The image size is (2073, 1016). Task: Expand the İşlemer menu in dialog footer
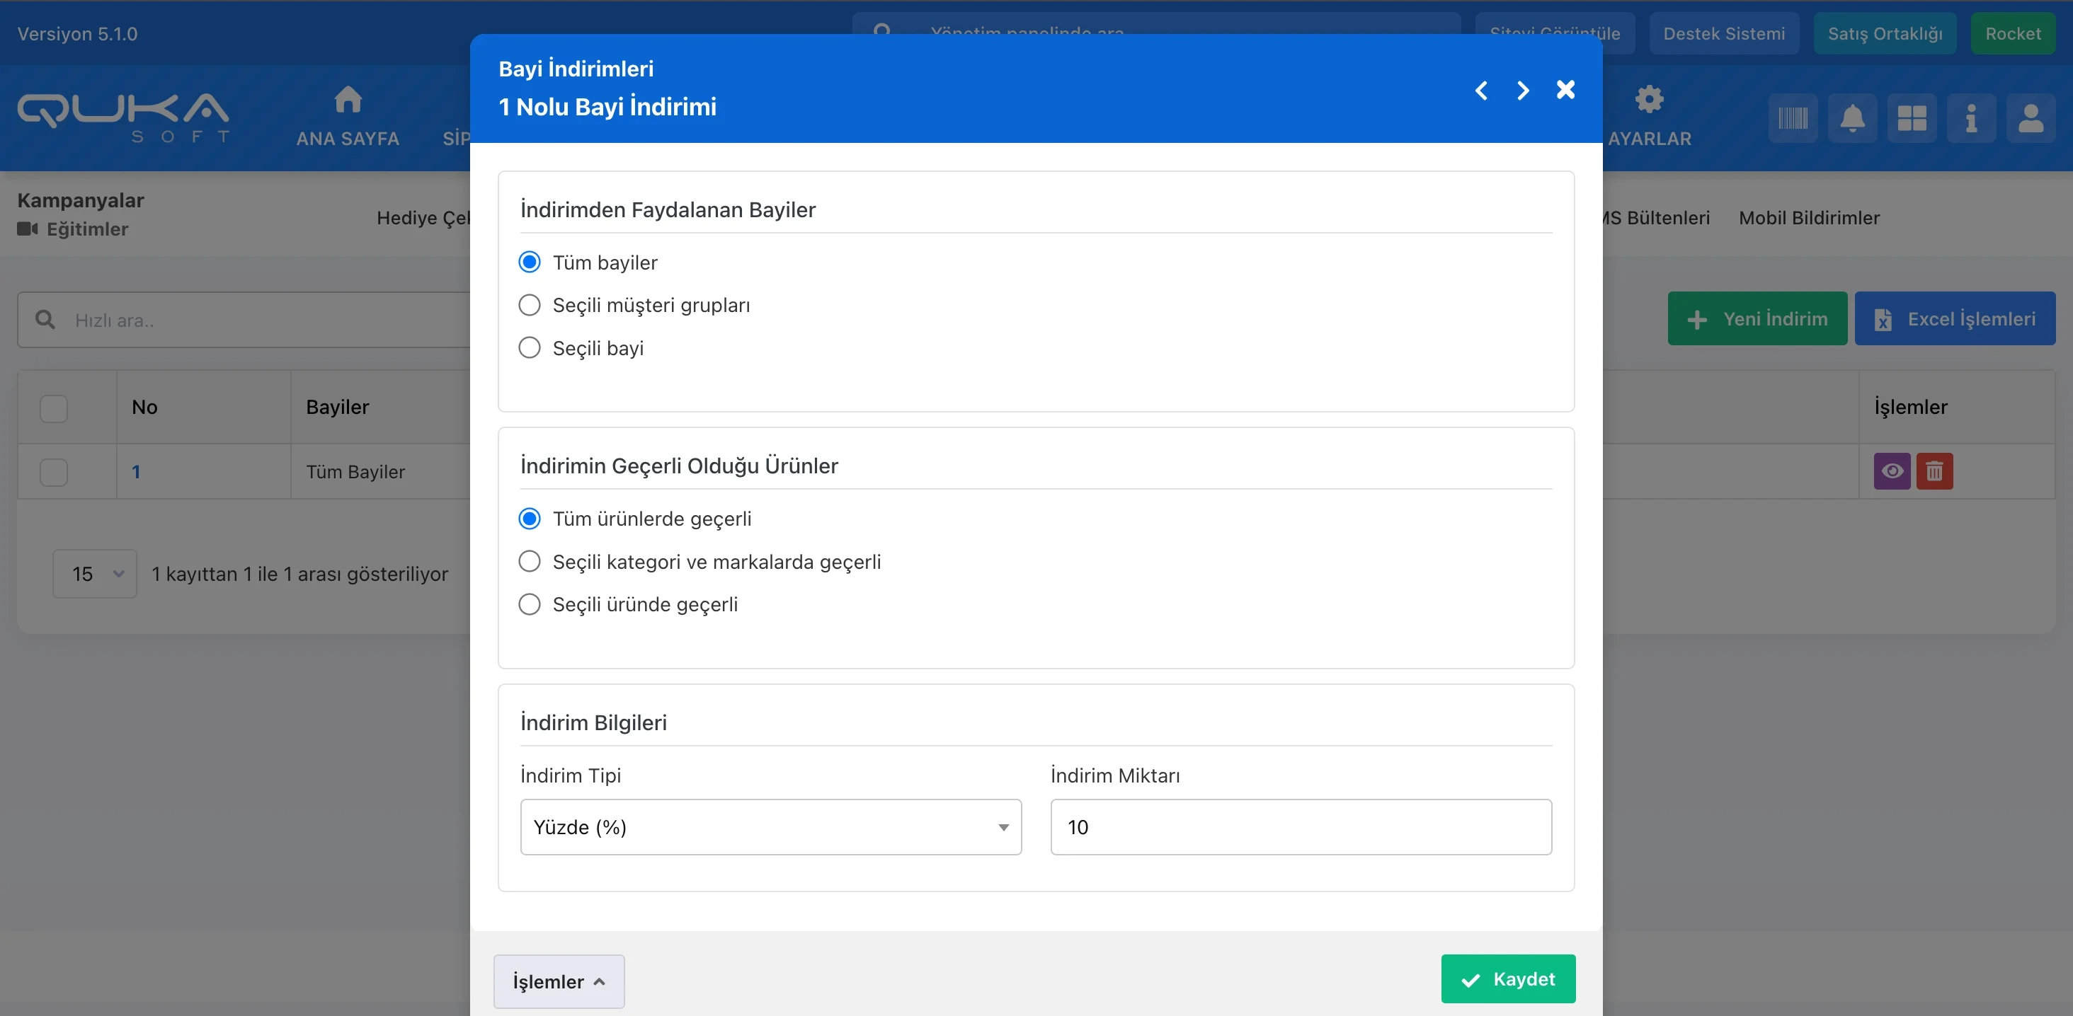tap(559, 981)
